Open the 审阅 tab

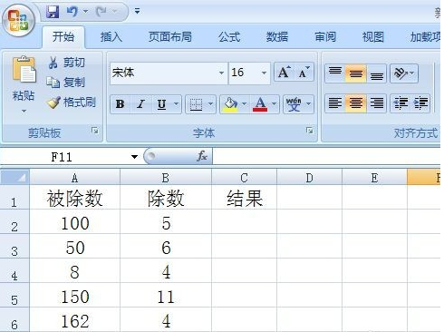click(325, 37)
